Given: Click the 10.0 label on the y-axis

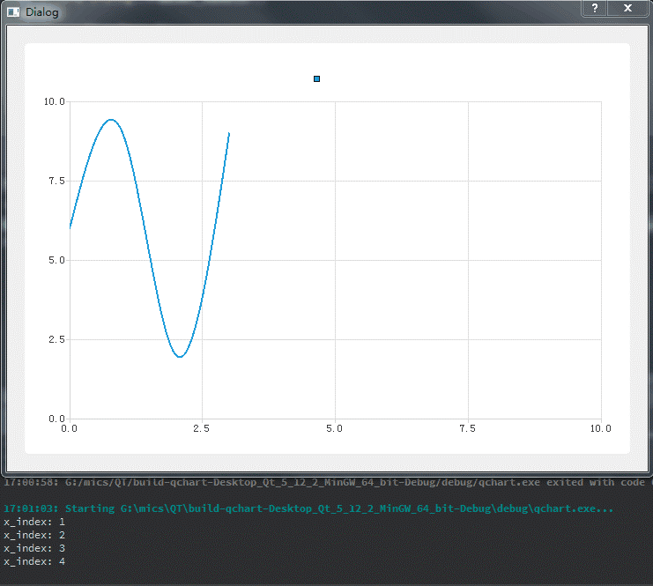Looking at the screenshot, I should [55, 101].
